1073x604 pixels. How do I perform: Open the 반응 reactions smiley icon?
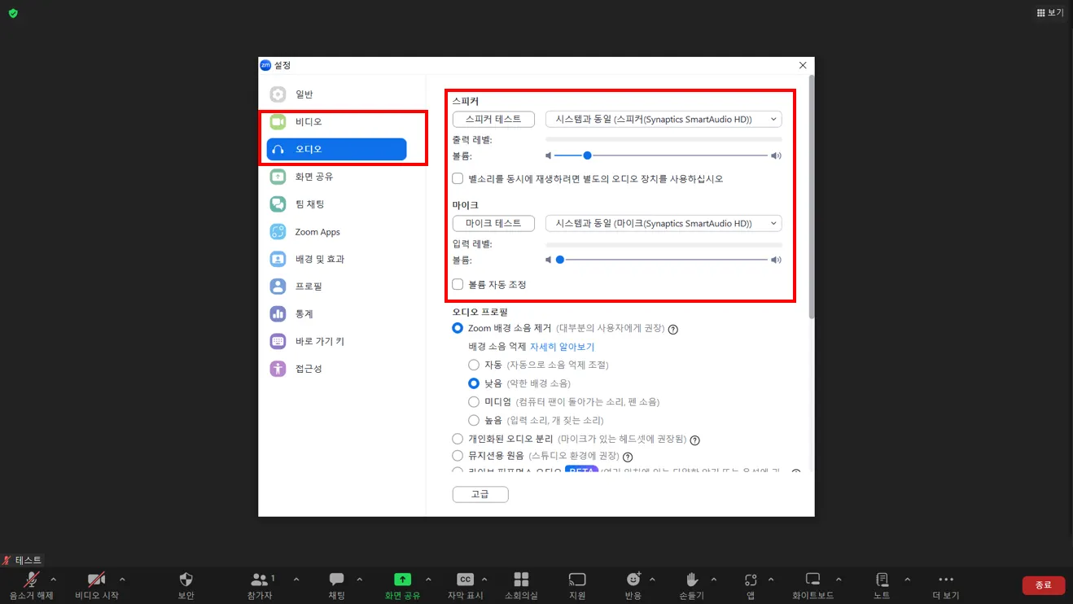pyautogui.click(x=633, y=580)
